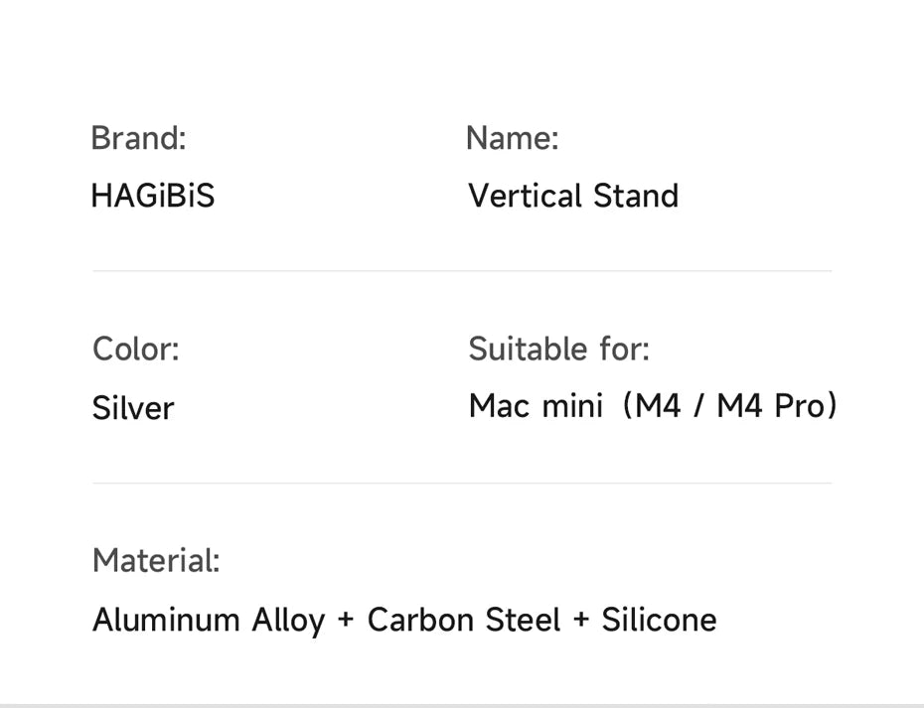
Task: Click the Suitable for: label
Action: point(558,350)
